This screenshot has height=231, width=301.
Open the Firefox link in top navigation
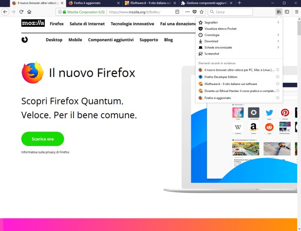[x=56, y=24]
